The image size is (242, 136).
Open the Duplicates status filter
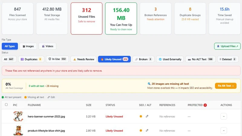pyautogui.click(x=31, y=59)
